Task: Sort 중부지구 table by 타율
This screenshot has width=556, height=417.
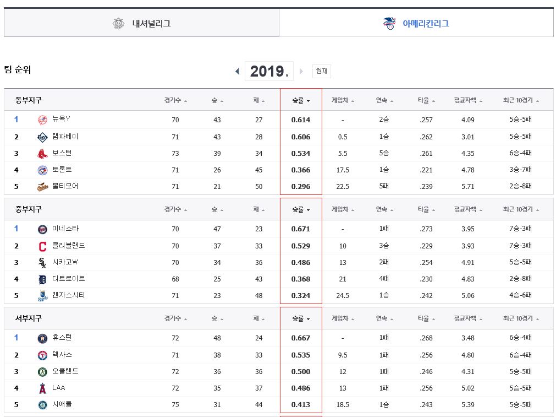Action: (426, 209)
